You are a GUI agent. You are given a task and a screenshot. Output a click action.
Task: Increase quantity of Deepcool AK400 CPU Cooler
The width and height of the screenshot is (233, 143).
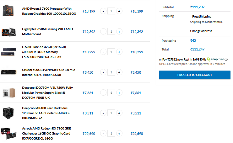click(119, 113)
